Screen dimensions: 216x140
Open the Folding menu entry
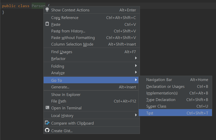pos(92,66)
